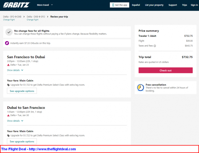Click 'Instantly earn $7.33 Orbucks' text
The image size is (199, 153).
pyautogui.click(x=30, y=43)
